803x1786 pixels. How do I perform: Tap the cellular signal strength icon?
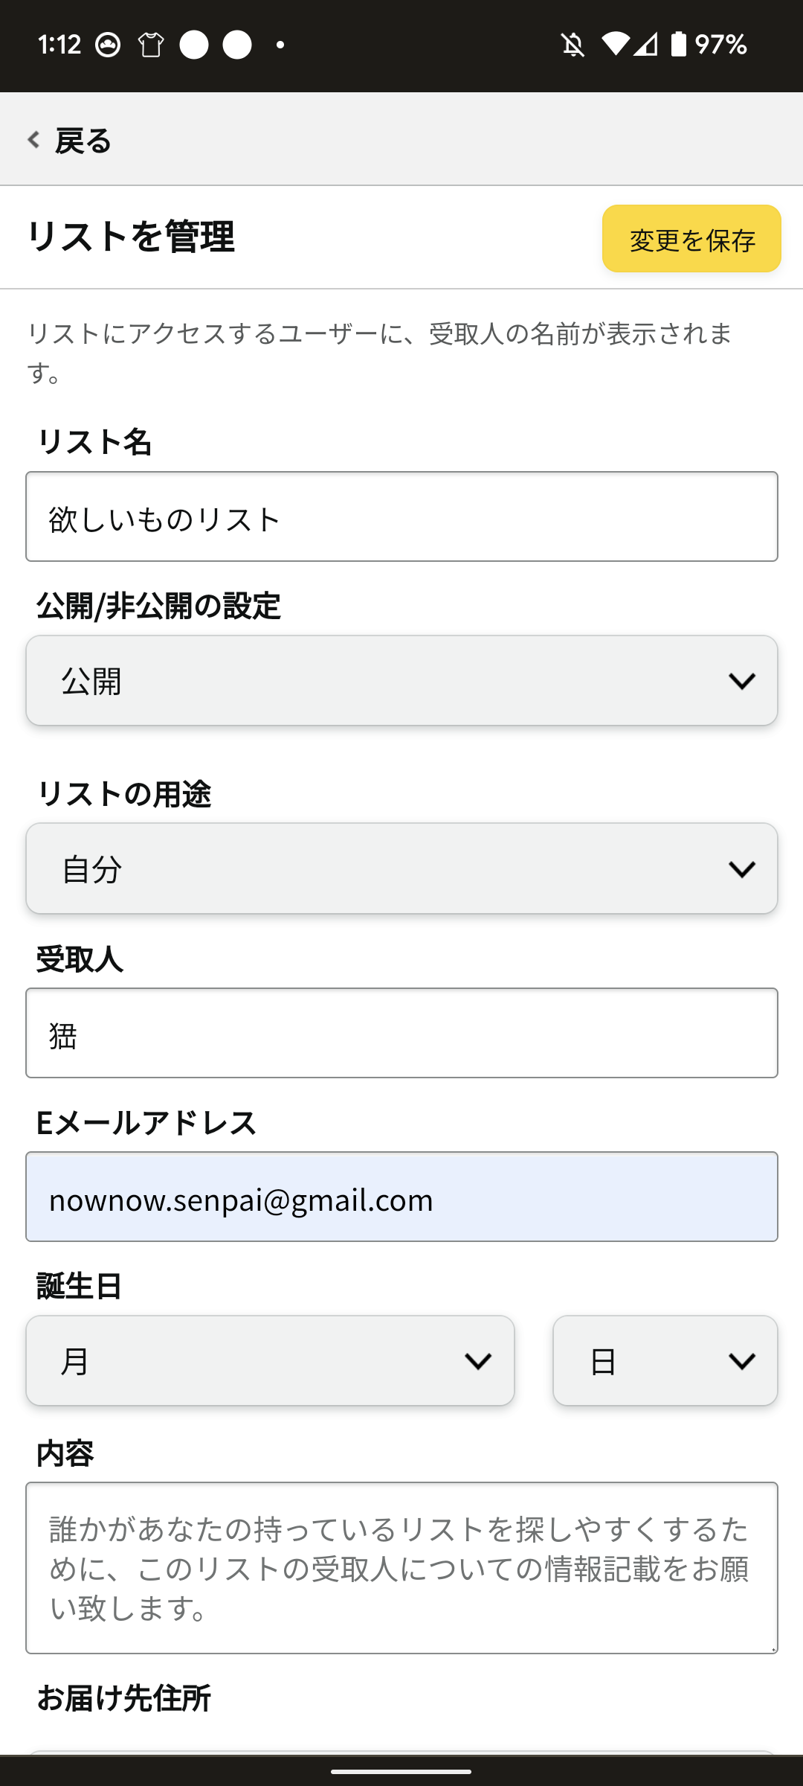pos(645,45)
